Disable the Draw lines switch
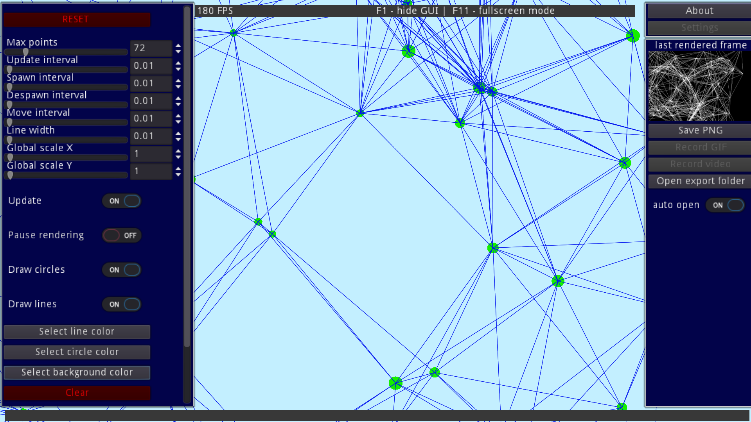Image resolution: width=751 pixels, height=422 pixels. click(x=122, y=304)
